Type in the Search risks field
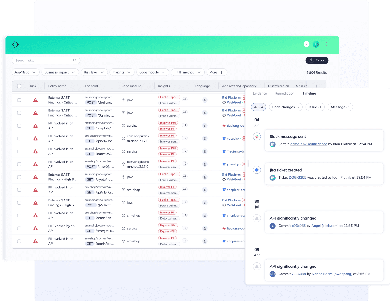391x301 pixels. tap(43, 60)
